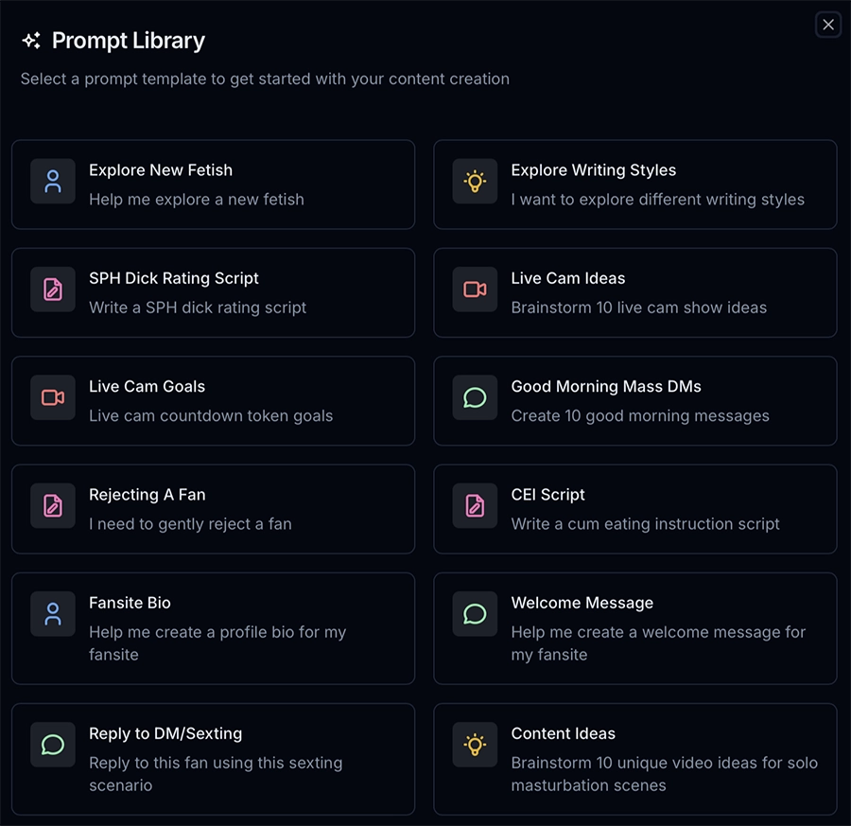Click the sparkle icon beside Prompt Library heading
The height and width of the screenshot is (826, 851).
(31, 41)
